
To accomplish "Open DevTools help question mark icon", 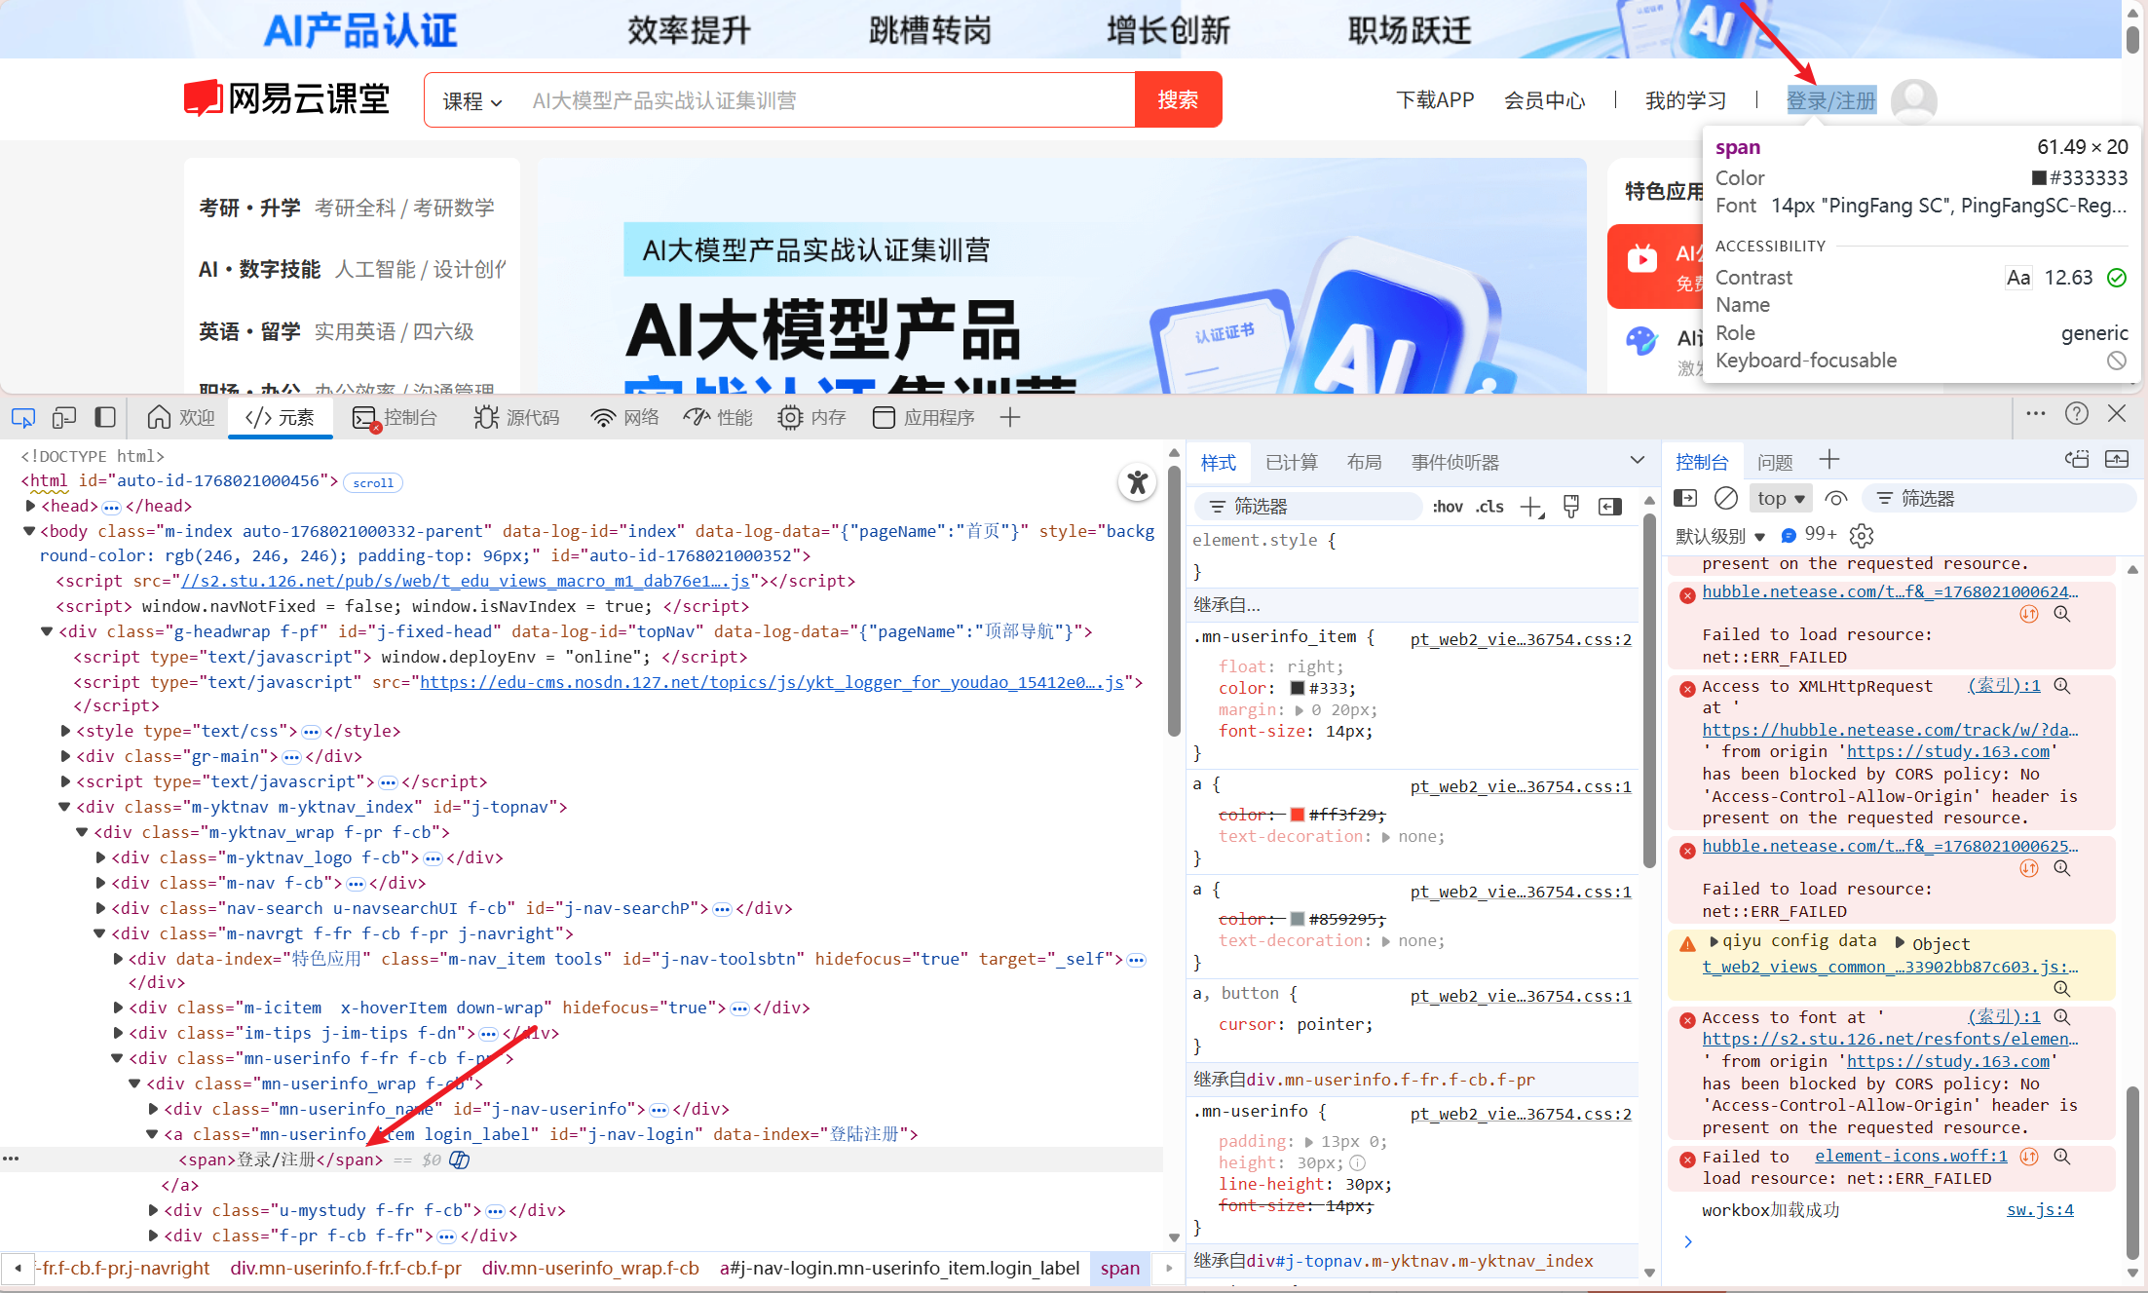I will [x=2076, y=414].
